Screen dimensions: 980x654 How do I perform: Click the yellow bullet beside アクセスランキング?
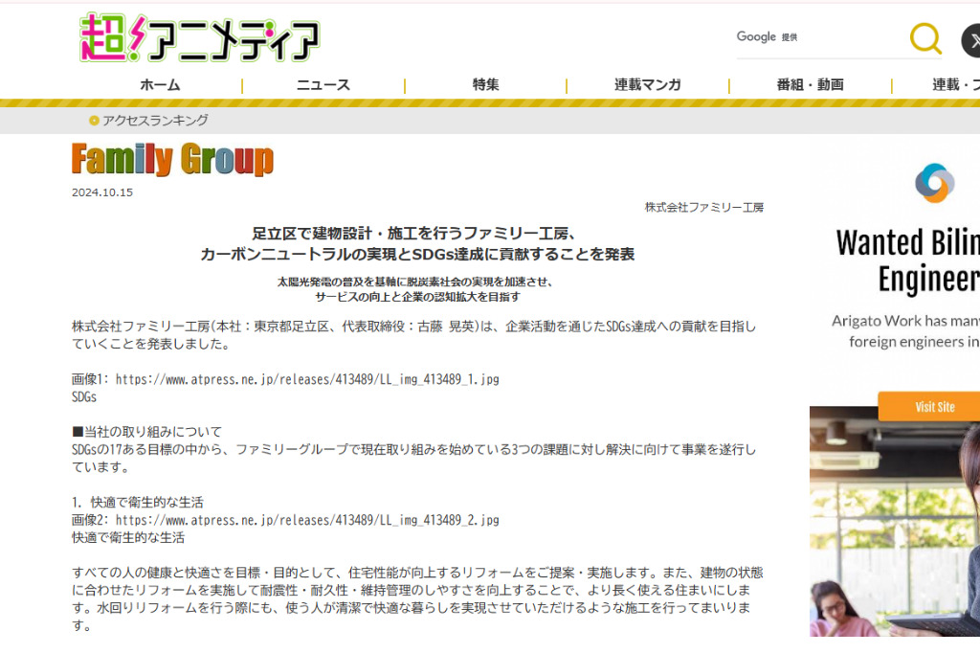pyautogui.click(x=94, y=121)
